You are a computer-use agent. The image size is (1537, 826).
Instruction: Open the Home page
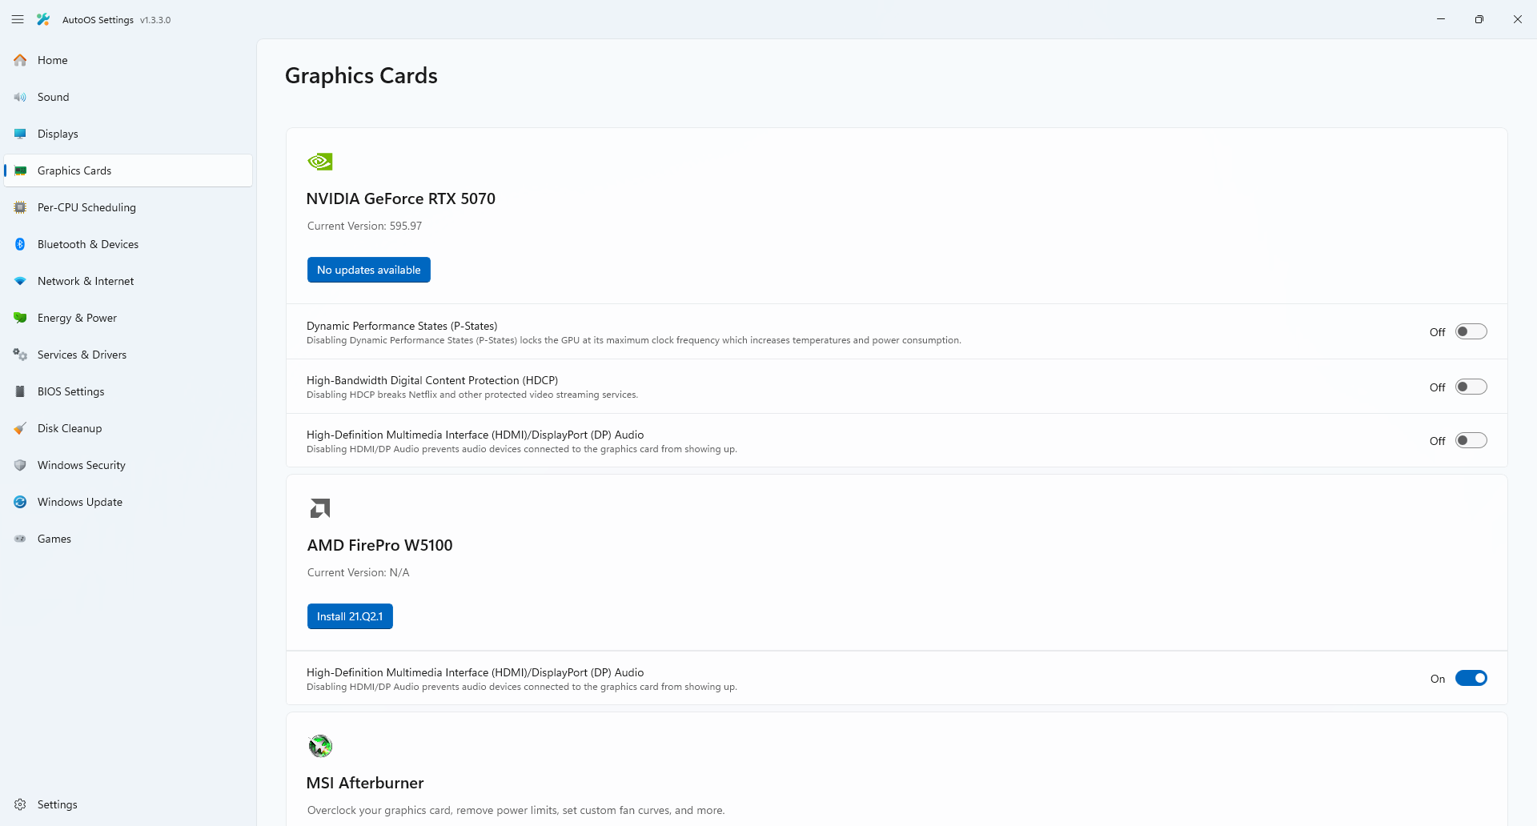(x=128, y=60)
